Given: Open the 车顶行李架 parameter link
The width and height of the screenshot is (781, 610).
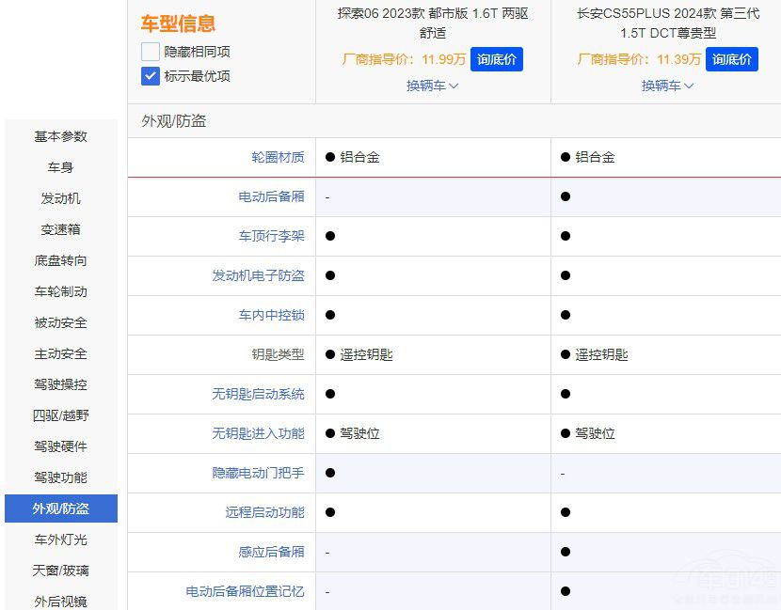Looking at the screenshot, I should 271,236.
